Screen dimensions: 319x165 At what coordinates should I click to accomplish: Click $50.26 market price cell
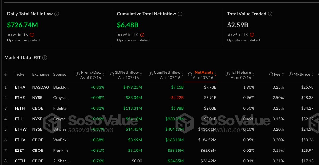pos(307,140)
